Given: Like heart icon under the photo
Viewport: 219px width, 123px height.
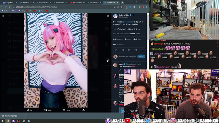Looking at the screenshot, I should [64, 110].
